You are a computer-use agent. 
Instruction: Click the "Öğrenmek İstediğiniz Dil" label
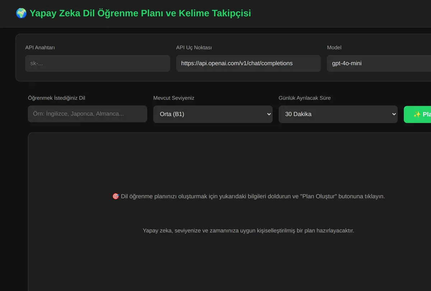(56, 98)
